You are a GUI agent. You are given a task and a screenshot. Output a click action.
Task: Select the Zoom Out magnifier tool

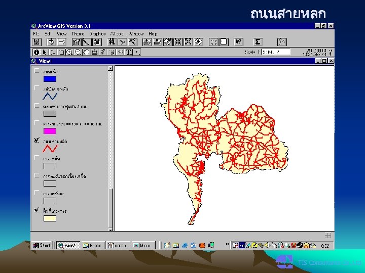[78, 52]
